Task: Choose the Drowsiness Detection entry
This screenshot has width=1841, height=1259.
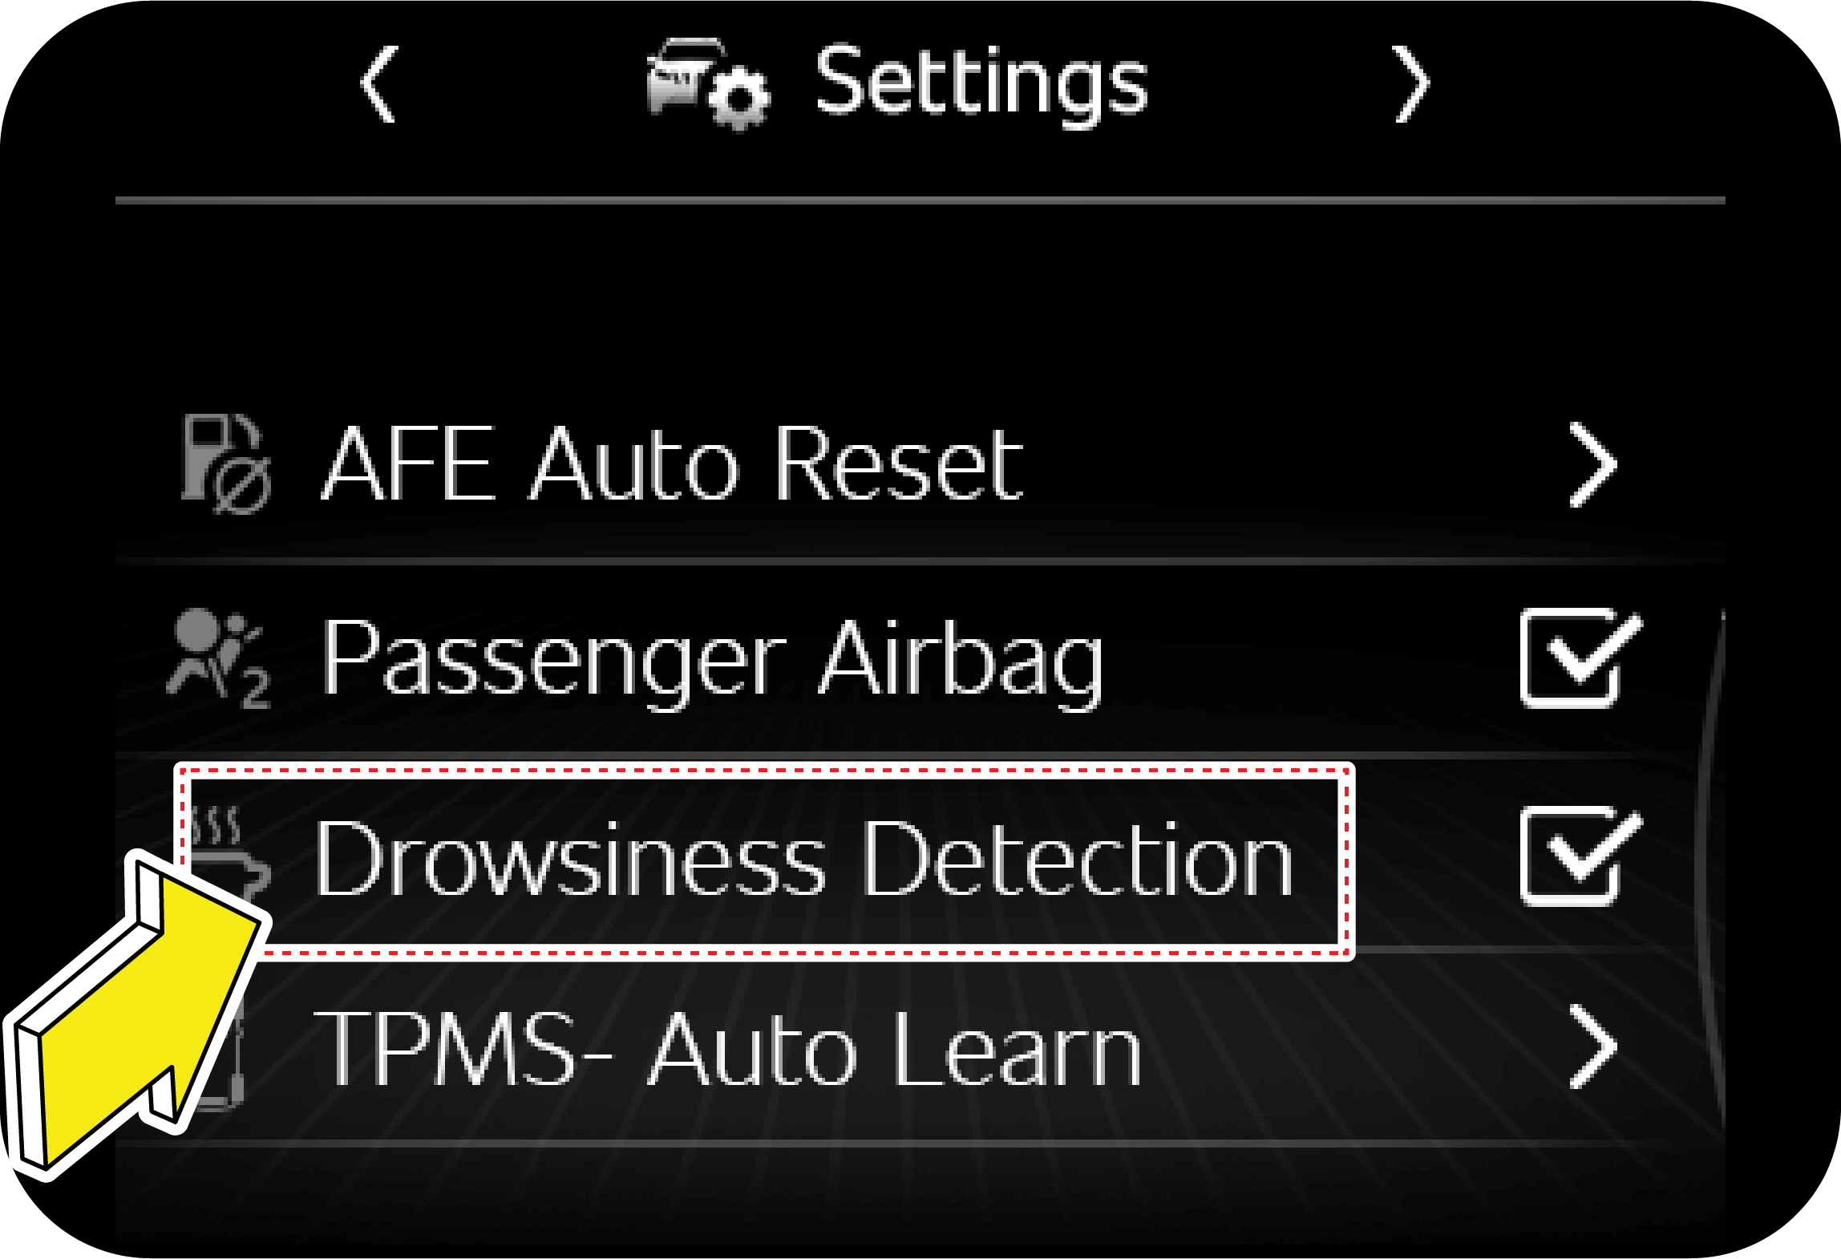Action: [x=802, y=860]
